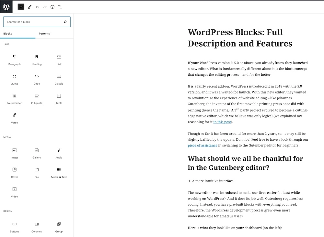This screenshot has width=324, height=237.
Task: Select the Edit pencil tool
Action: 29,7
